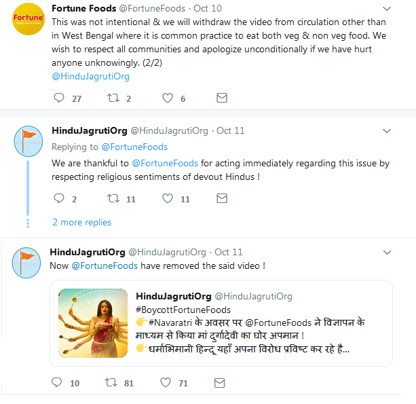This screenshot has width=416, height=404.
Task: Retweet the thankful tweet with 11 retweets
Action: tap(114, 199)
